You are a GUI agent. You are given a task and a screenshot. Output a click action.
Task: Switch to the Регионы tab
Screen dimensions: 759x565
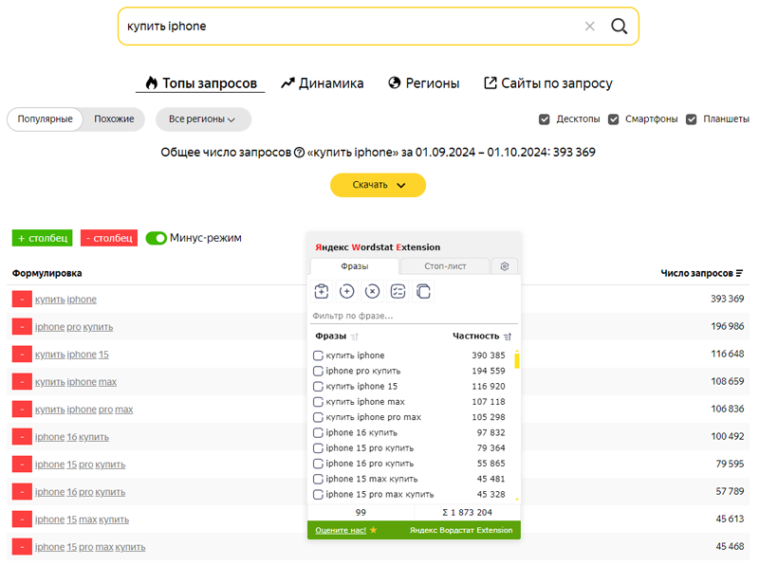(x=423, y=83)
